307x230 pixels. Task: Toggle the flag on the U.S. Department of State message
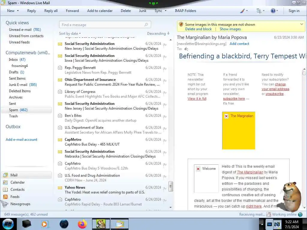point(165,129)
